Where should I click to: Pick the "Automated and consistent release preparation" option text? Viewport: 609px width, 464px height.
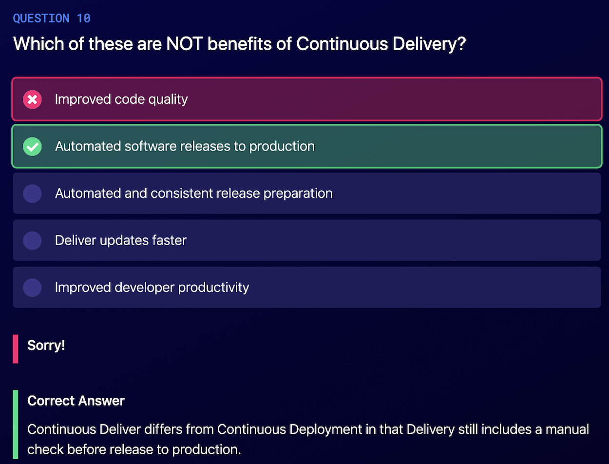pyautogui.click(x=193, y=193)
